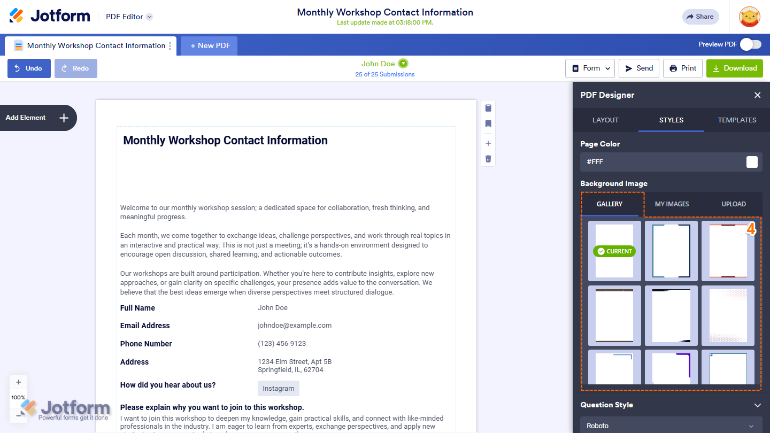Click the page footer icon
This screenshot has height=433, width=770.
488,123
